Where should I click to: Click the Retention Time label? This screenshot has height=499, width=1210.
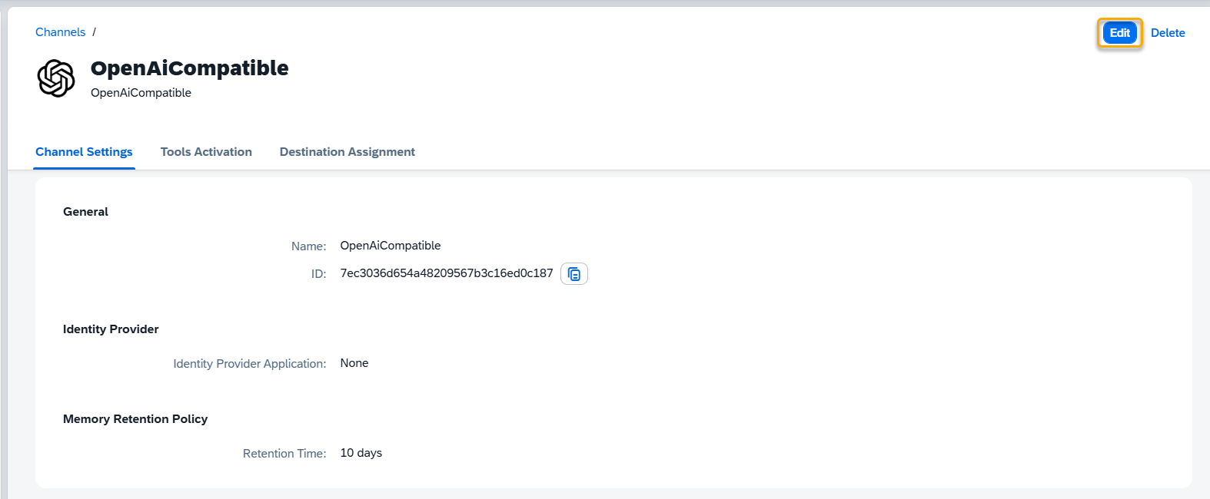(x=284, y=454)
